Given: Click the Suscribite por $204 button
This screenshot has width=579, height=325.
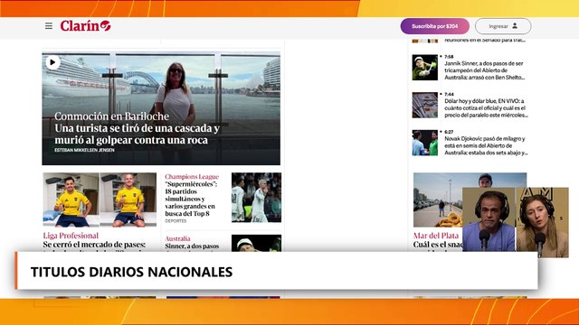Looking at the screenshot, I should click(x=434, y=26).
